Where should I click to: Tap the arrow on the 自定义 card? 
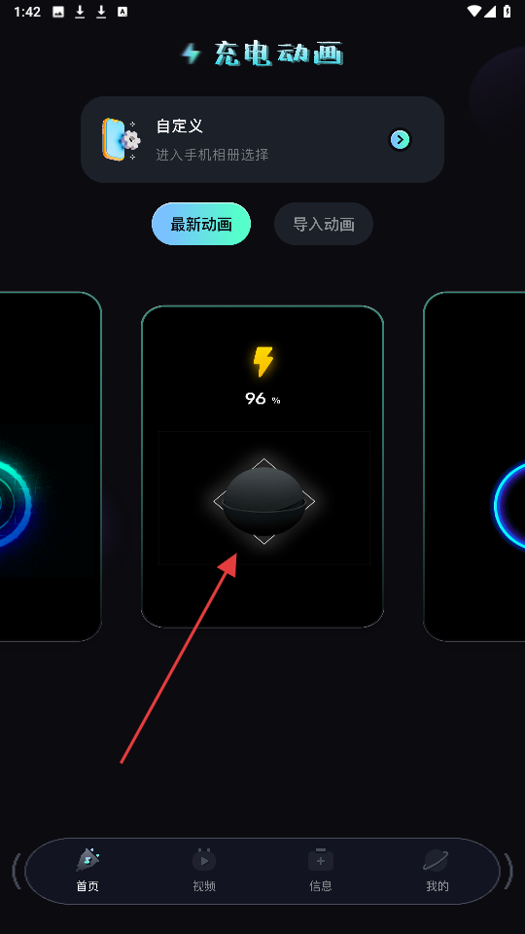(400, 140)
